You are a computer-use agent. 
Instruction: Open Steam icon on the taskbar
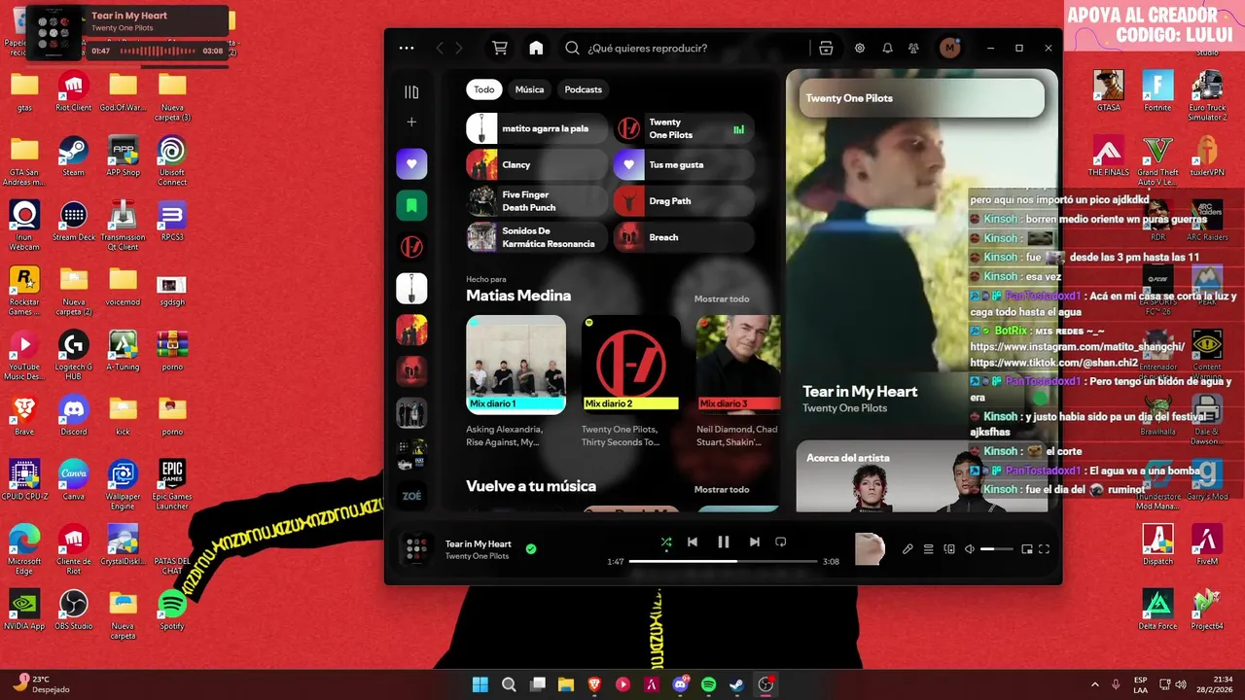click(x=737, y=684)
